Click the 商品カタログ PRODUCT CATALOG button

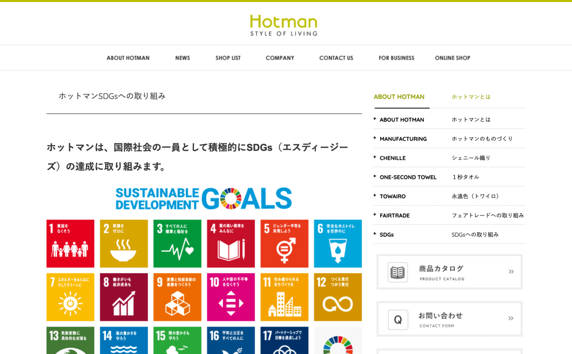pos(449,272)
